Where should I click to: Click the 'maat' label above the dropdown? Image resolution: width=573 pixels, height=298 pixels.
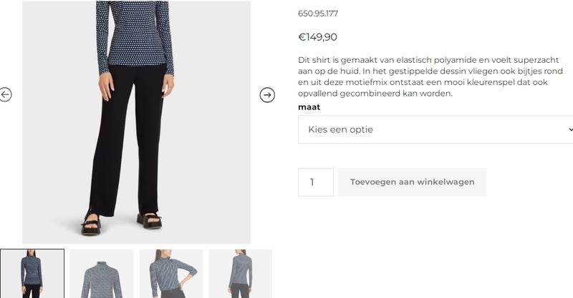(309, 107)
